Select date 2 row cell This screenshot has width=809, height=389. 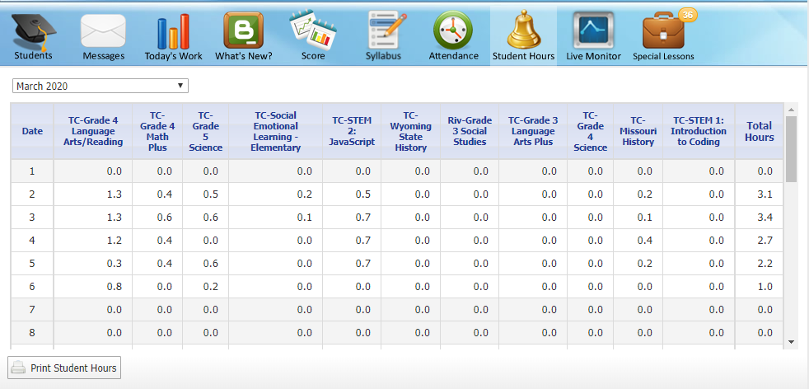point(32,194)
